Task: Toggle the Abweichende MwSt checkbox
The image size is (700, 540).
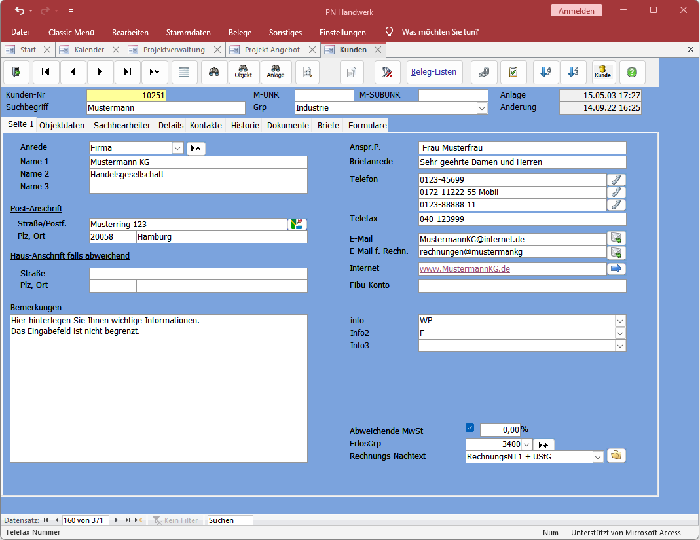Action: coord(470,429)
